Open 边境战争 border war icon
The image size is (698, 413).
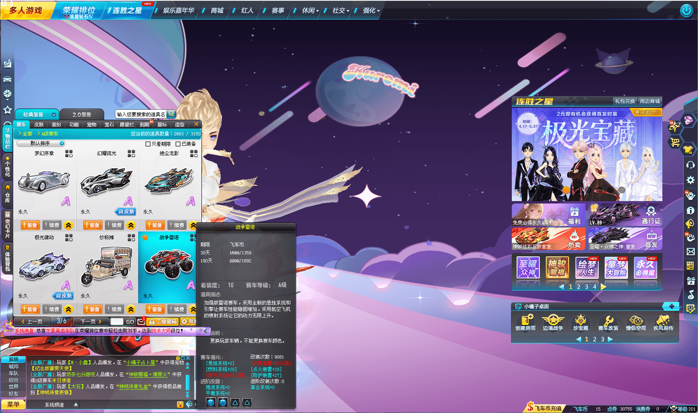(x=553, y=322)
